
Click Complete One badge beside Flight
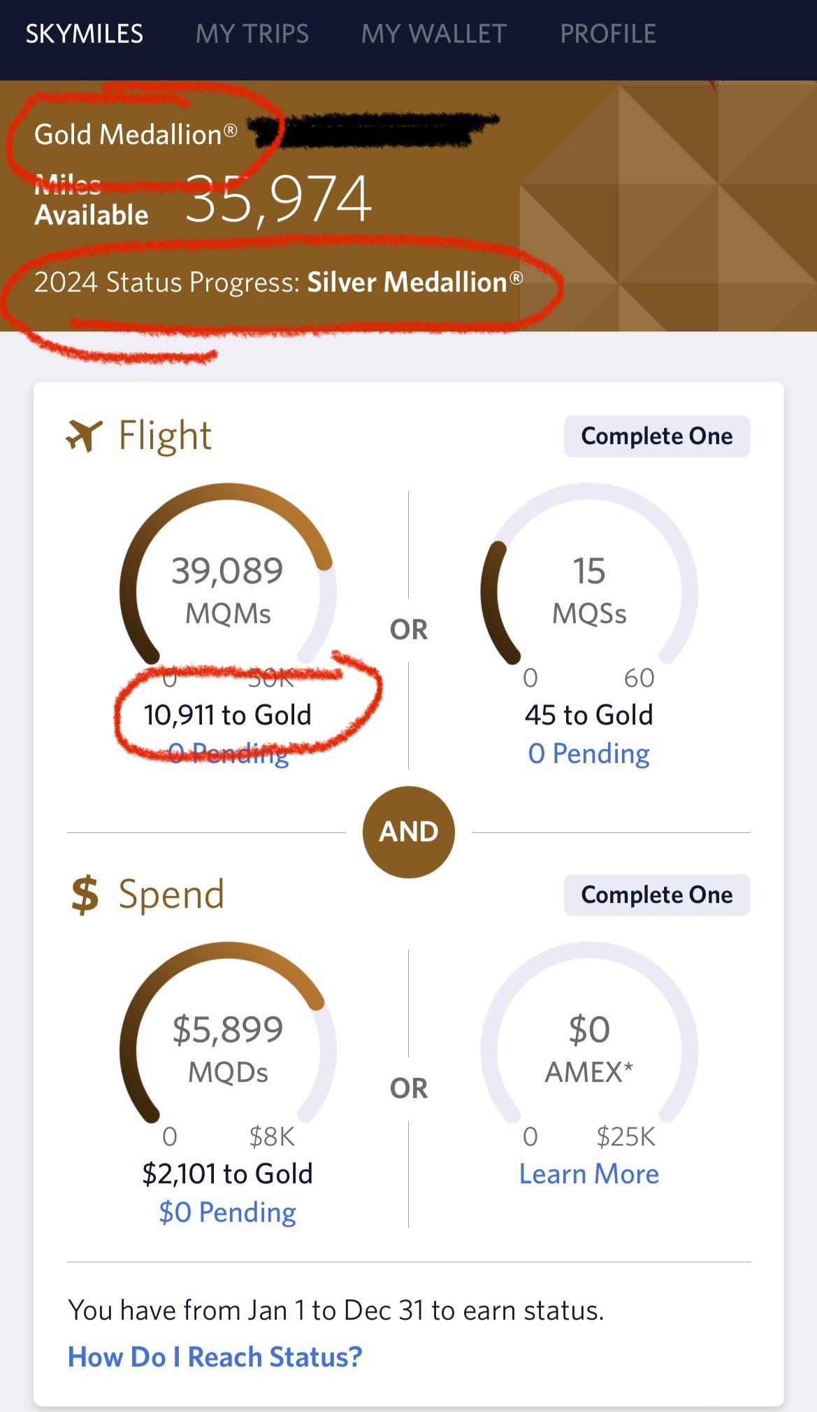[x=656, y=435]
